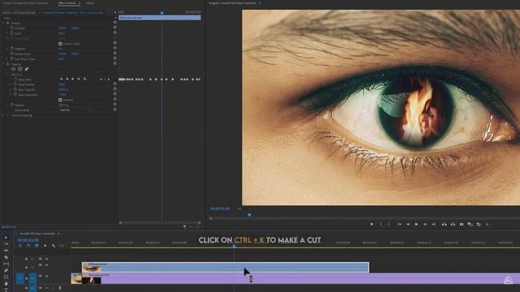Click Mark Out in Program monitor
Screen dimensions: 520x292
(x=388, y=224)
